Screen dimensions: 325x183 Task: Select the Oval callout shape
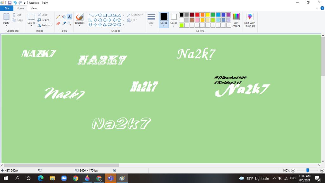click(x=114, y=25)
